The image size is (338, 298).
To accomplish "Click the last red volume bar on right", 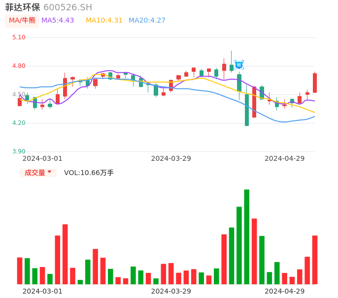I will pos(315,260).
